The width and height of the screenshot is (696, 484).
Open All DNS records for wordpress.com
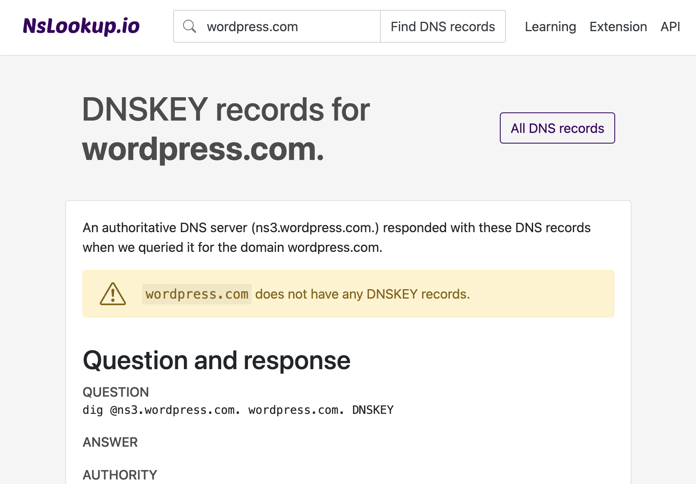[x=557, y=128]
